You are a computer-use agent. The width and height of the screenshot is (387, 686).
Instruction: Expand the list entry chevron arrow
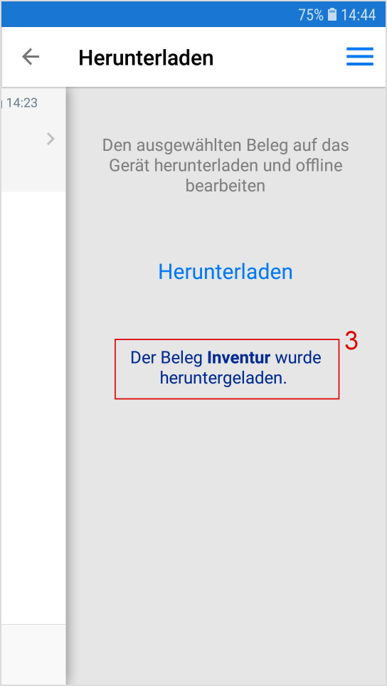tap(51, 139)
